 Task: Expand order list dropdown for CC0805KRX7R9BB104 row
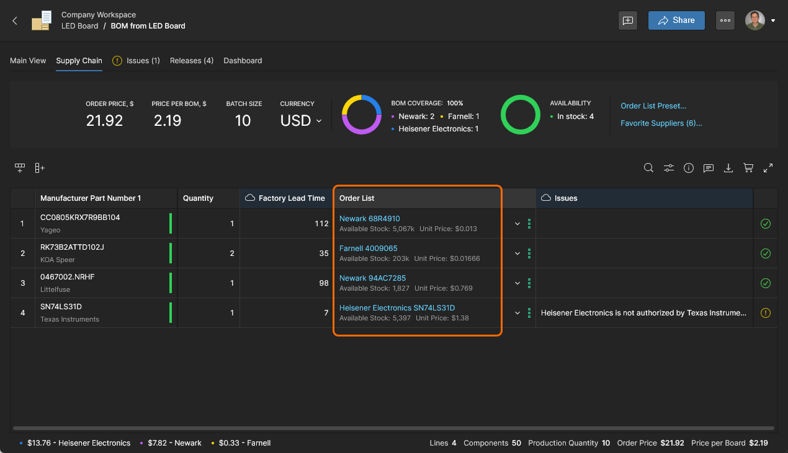tap(517, 224)
